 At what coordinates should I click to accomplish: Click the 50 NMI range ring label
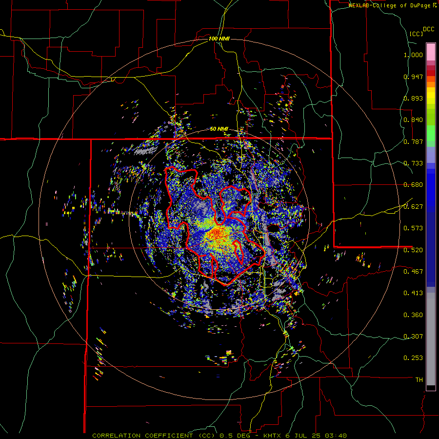click(x=219, y=129)
